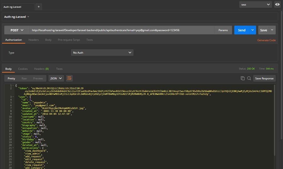
Task: Select the response Body tab
Action: [x=8, y=69]
